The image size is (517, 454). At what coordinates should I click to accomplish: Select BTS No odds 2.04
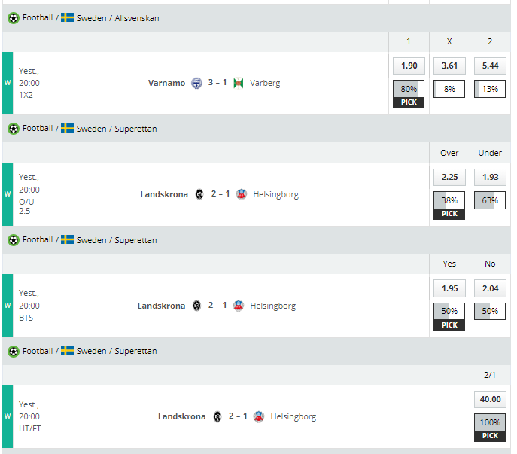(x=490, y=288)
